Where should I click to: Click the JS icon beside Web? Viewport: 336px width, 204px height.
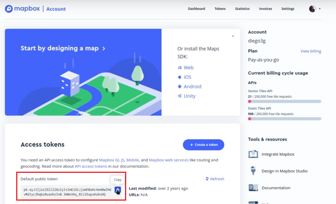[x=180, y=68]
